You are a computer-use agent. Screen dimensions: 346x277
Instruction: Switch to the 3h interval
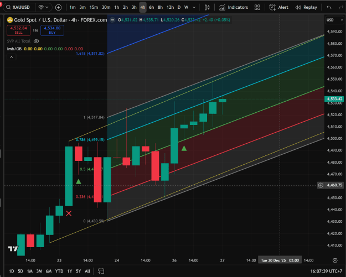[134, 7]
